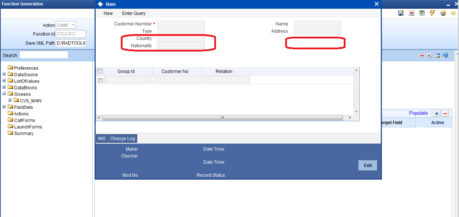This screenshot has height=217, width=459.
Task: Click the grid's horizontal scrollbar thumb
Action: 223,118
